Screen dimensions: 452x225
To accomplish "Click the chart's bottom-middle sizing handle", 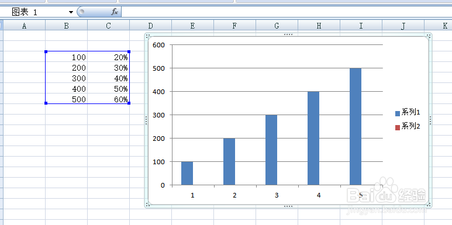I will click(288, 206).
